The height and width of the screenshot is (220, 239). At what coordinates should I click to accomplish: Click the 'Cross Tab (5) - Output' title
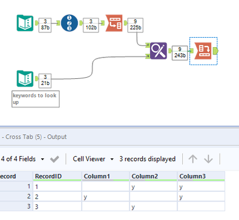coord(36,137)
